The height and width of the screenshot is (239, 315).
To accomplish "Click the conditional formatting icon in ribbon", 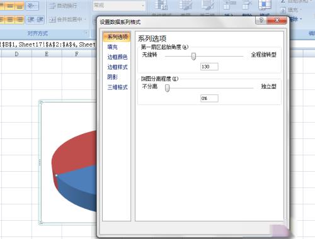I will [161, 5].
